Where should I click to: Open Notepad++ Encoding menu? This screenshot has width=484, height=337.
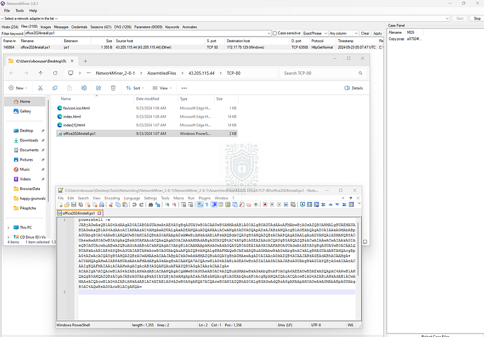(112, 198)
